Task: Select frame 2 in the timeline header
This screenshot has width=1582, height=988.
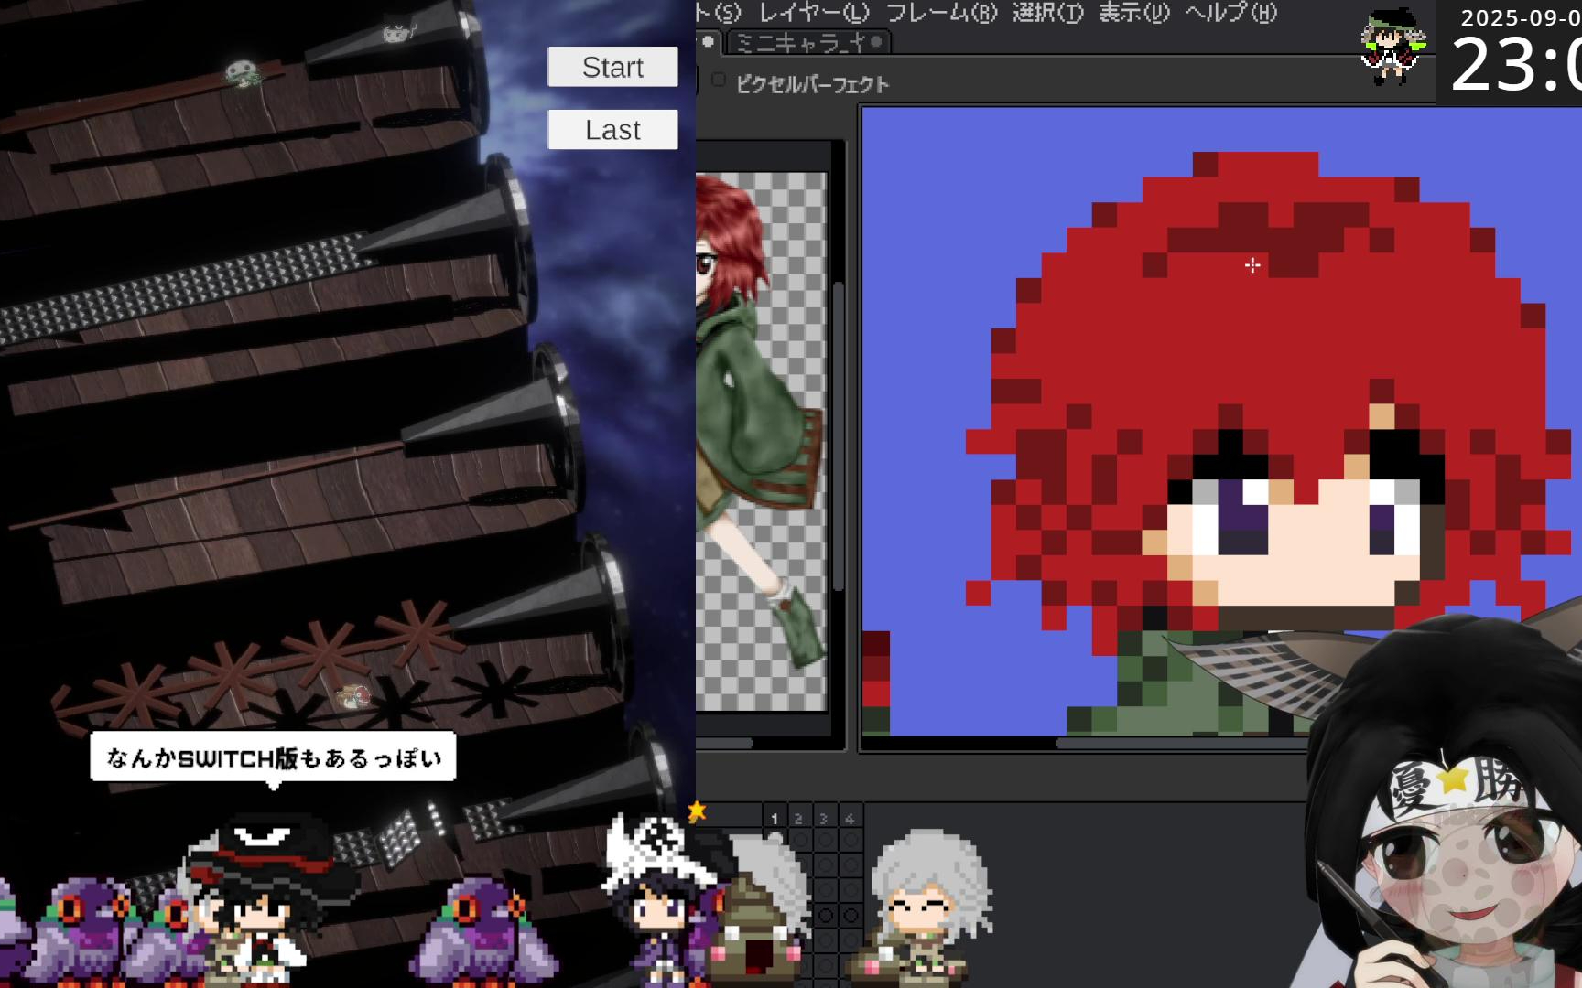Action: pyautogui.click(x=798, y=817)
